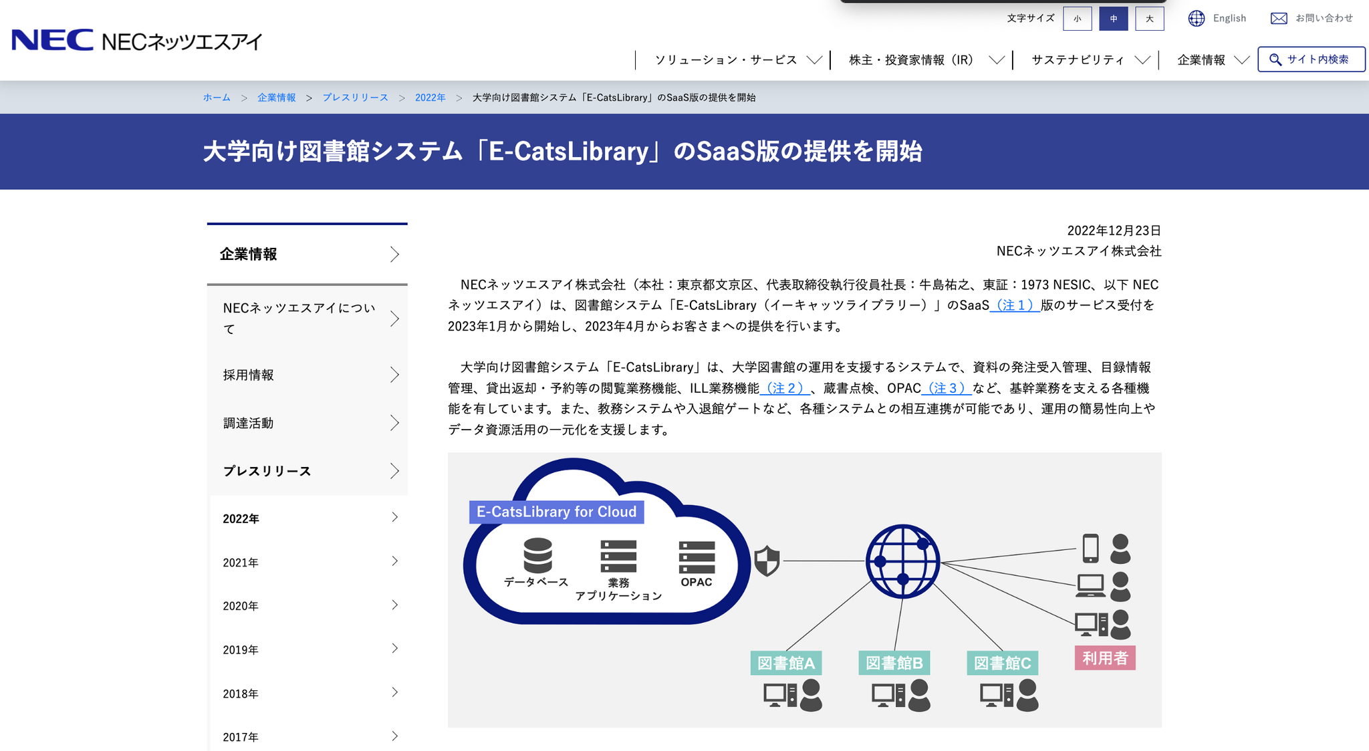Select 2019年 in the sidebar list
The height and width of the screenshot is (751, 1369).
(308, 649)
